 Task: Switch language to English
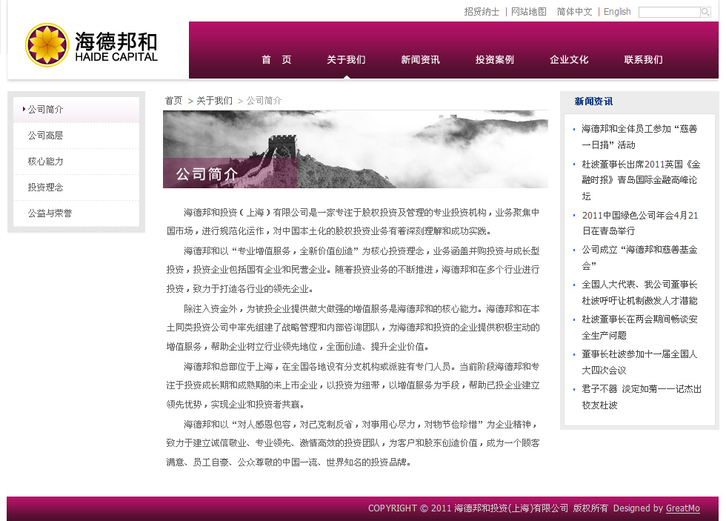click(x=617, y=12)
